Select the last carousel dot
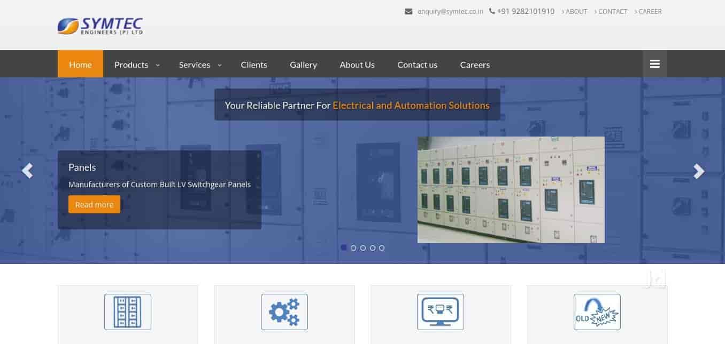This screenshot has width=725, height=344. [382, 248]
